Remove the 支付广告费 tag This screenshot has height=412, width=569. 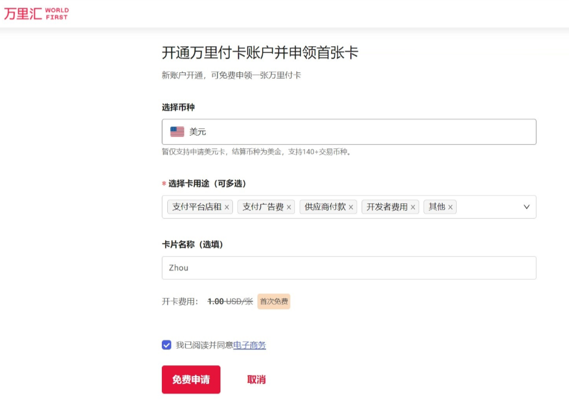[289, 207]
